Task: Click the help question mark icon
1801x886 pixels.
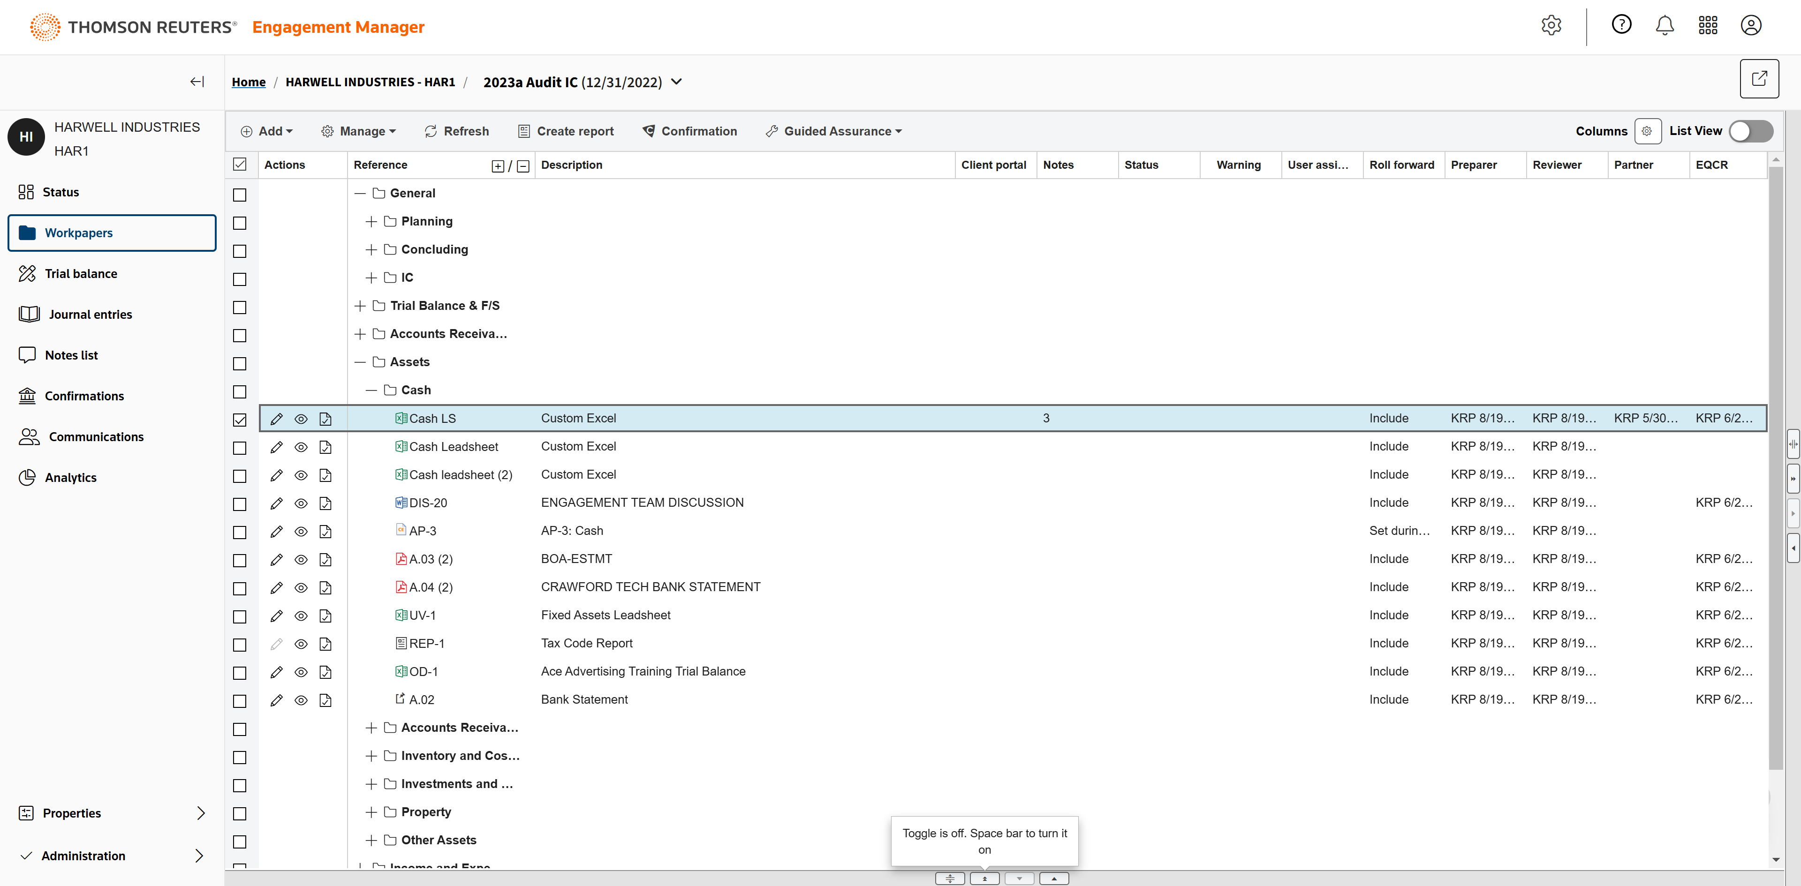Action: click(1620, 25)
